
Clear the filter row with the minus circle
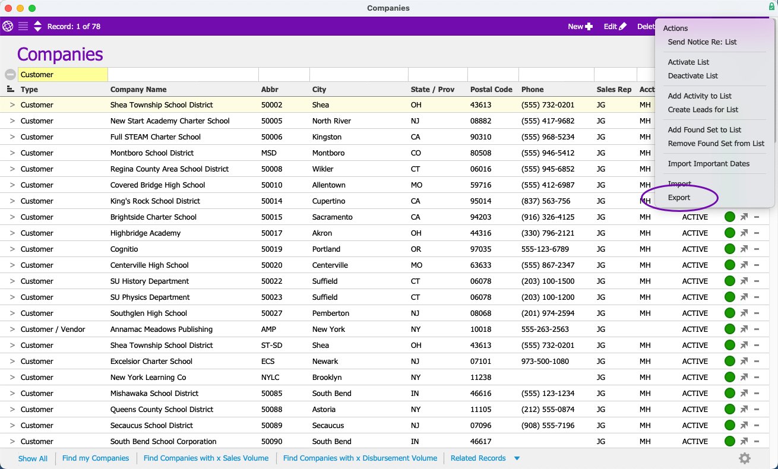pos(10,75)
